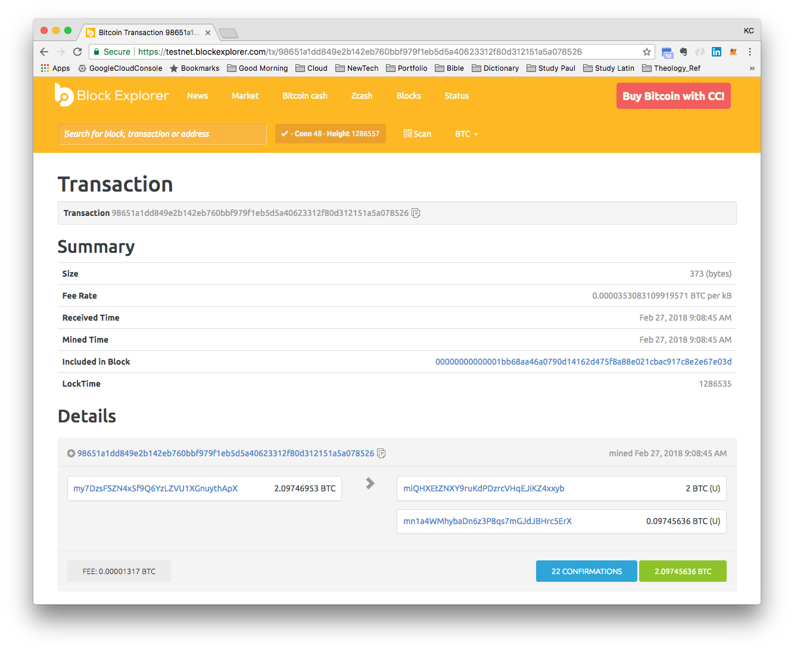The image size is (794, 652).
Task: Copy the transaction ID in the Details section
Action: coord(381,453)
